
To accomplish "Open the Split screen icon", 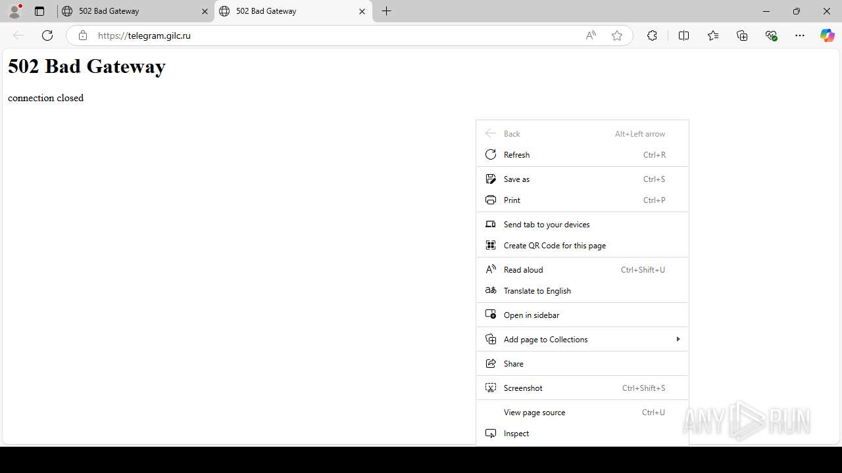I will [x=683, y=35].
